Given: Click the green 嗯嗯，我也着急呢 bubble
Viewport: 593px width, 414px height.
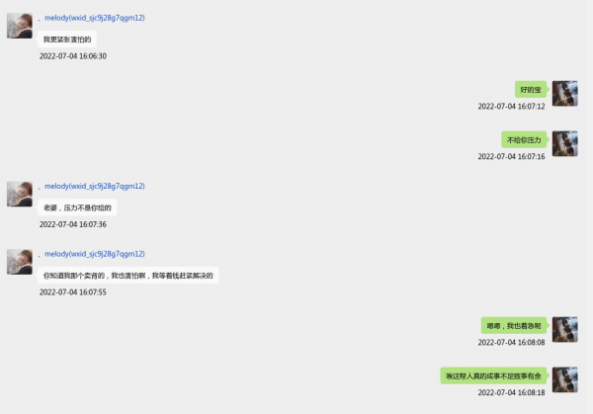Looking at the screenshot, I should 514,325.
